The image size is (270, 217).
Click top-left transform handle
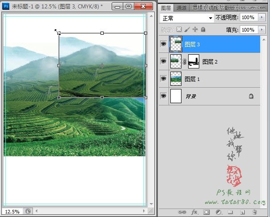[59, 33]
